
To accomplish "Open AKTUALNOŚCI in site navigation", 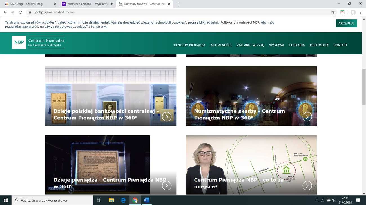I will tap(221, 45).
